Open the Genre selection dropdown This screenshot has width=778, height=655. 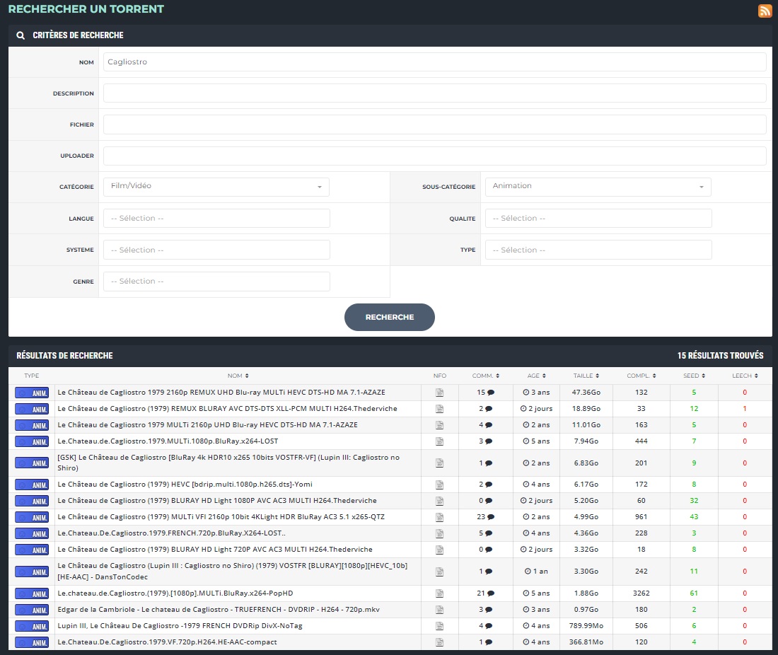pos(216,282)
